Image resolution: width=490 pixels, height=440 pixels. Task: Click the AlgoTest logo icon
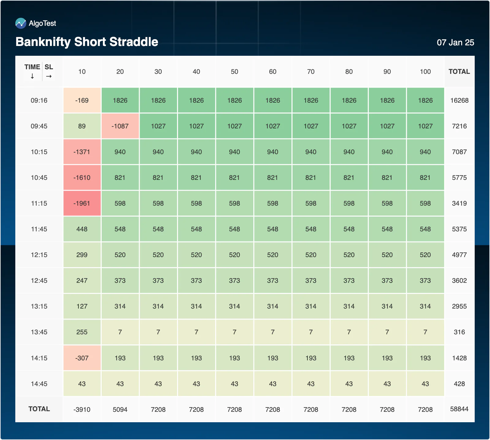point(21,23)
